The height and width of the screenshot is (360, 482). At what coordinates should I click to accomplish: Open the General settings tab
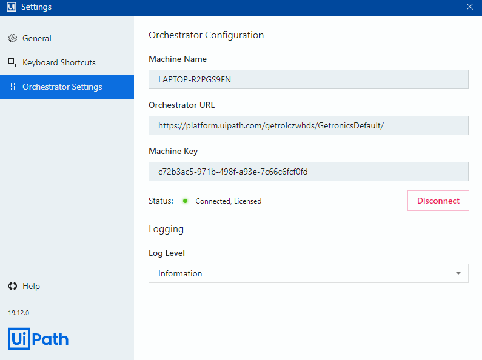(67, 38)
